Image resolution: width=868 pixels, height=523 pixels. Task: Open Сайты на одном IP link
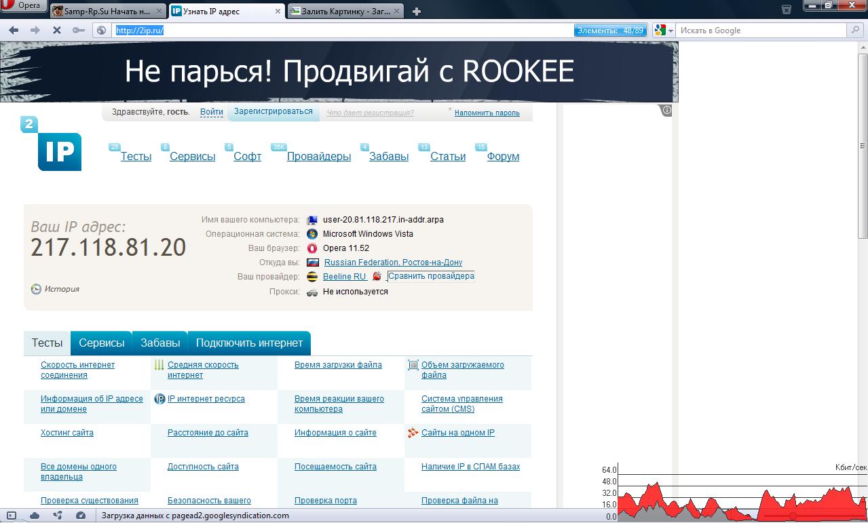458,433
